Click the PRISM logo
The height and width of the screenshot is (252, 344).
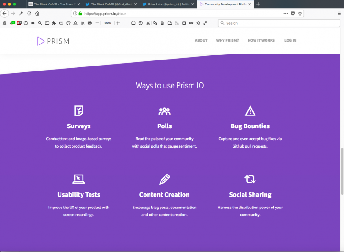53,41
